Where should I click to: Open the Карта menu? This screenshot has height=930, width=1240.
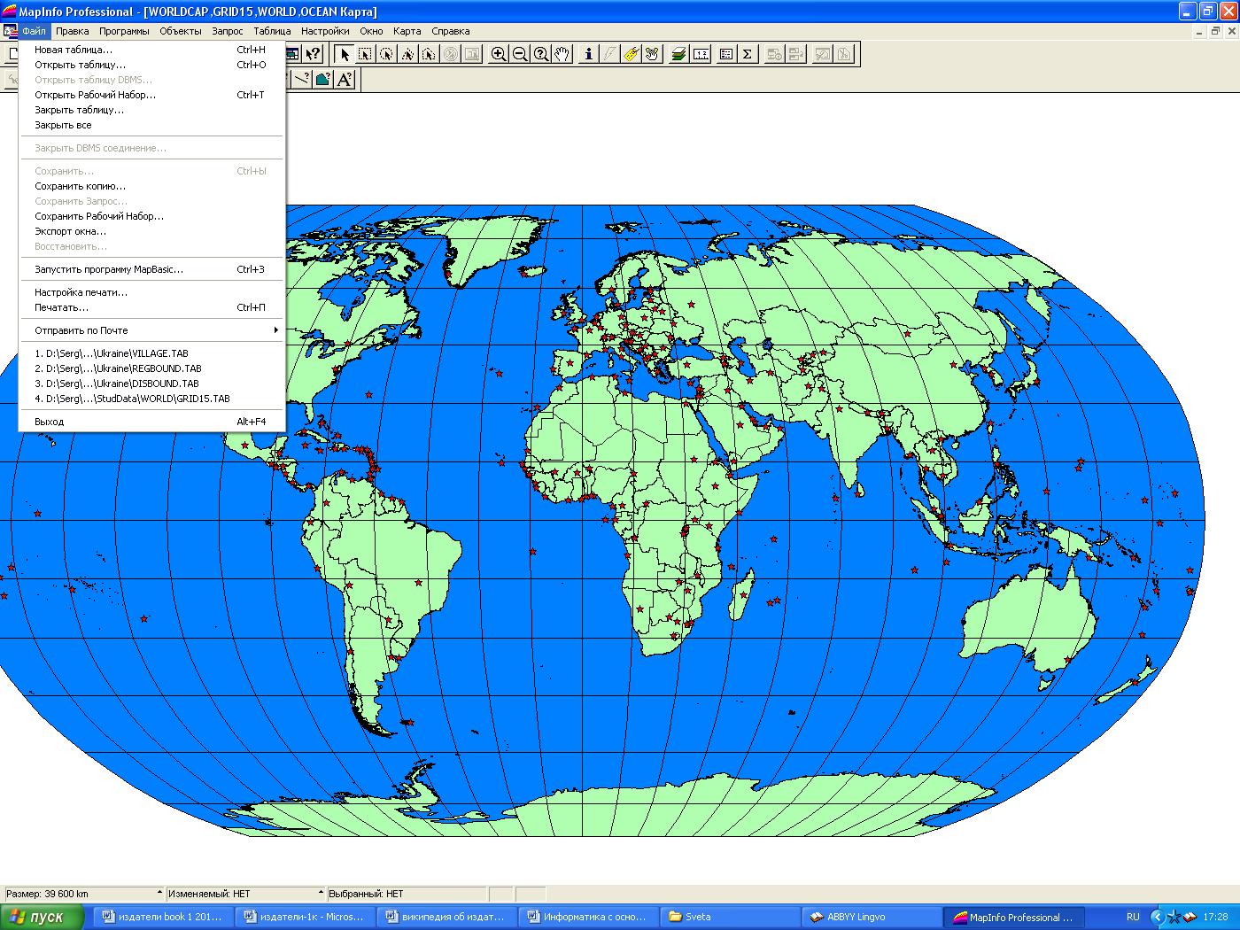pyautogui.click(x=407, y=31)
